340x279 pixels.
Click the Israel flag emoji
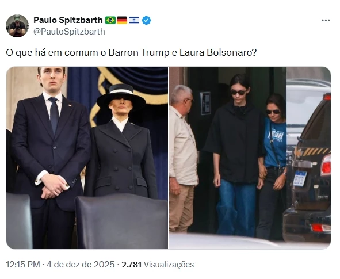(134, 20)
